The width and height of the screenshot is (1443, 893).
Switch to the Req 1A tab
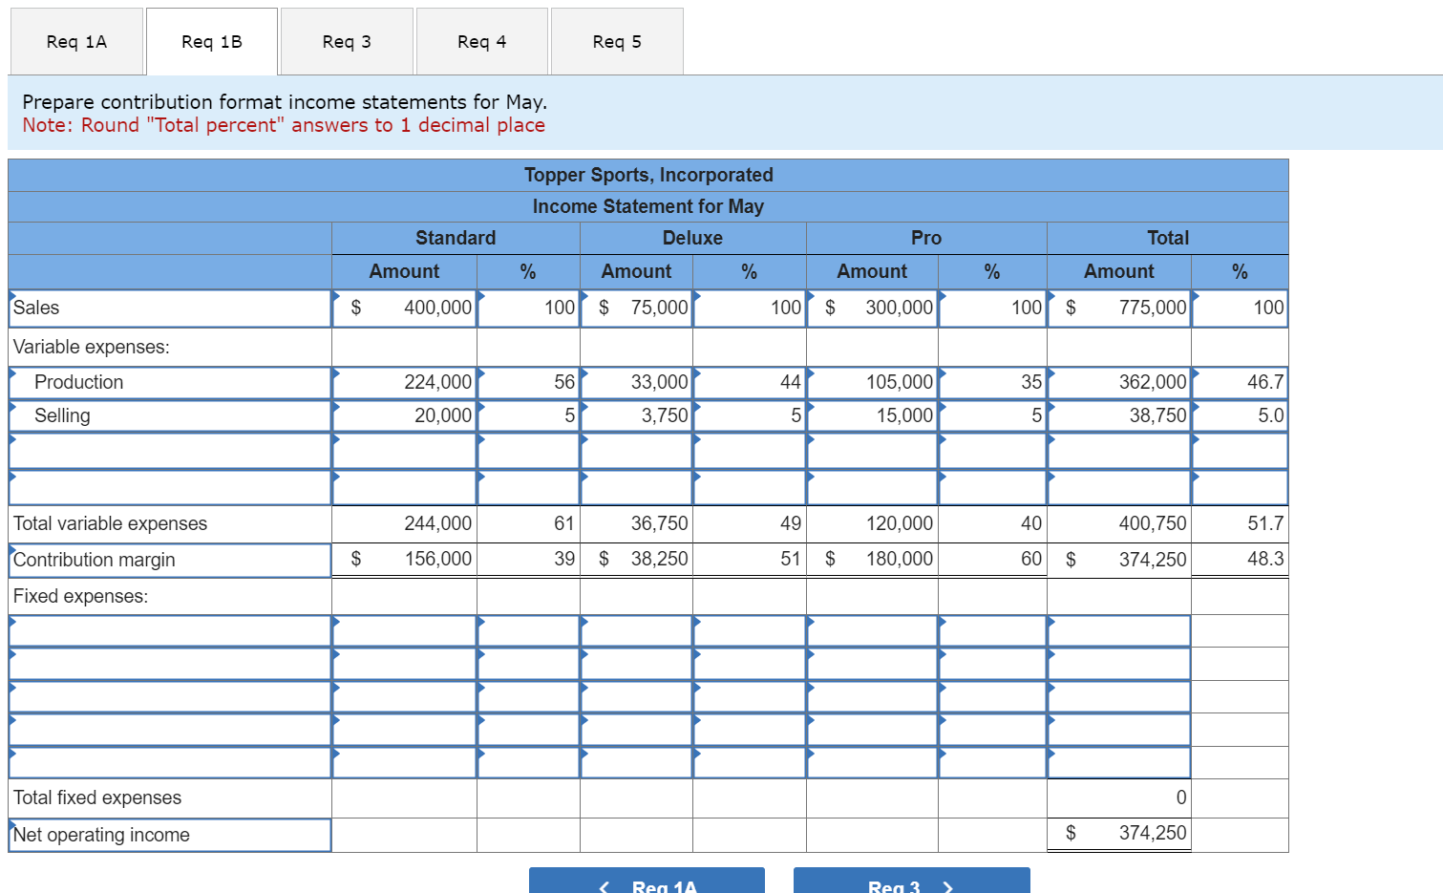click(x=76, y=41)
